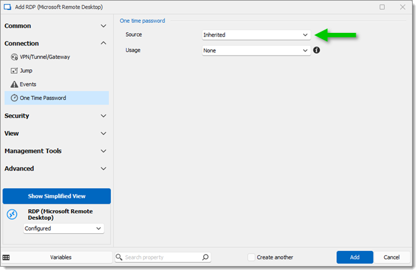Expand the Common section
This screenshot has height=273, width=419.
tap(56, 26)
